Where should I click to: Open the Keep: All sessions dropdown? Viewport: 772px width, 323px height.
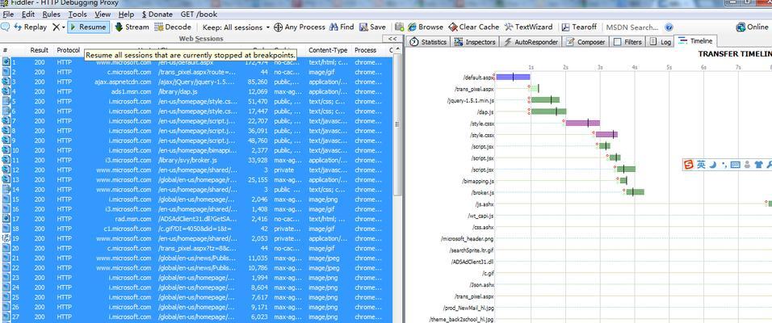tap(236, 27)
